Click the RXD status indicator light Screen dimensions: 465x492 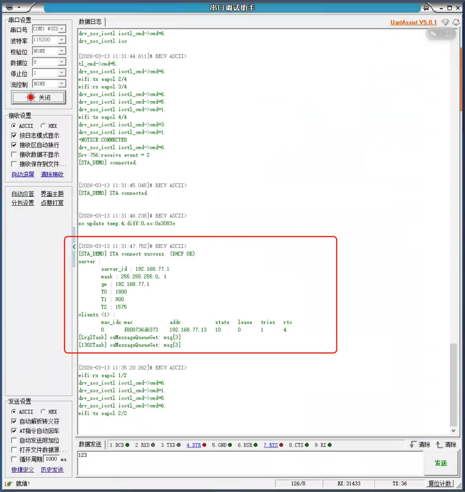[153, 445]
